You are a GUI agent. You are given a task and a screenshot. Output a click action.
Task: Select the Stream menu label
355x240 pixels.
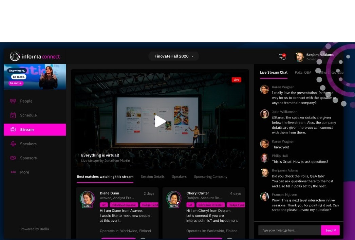point(27,130)
